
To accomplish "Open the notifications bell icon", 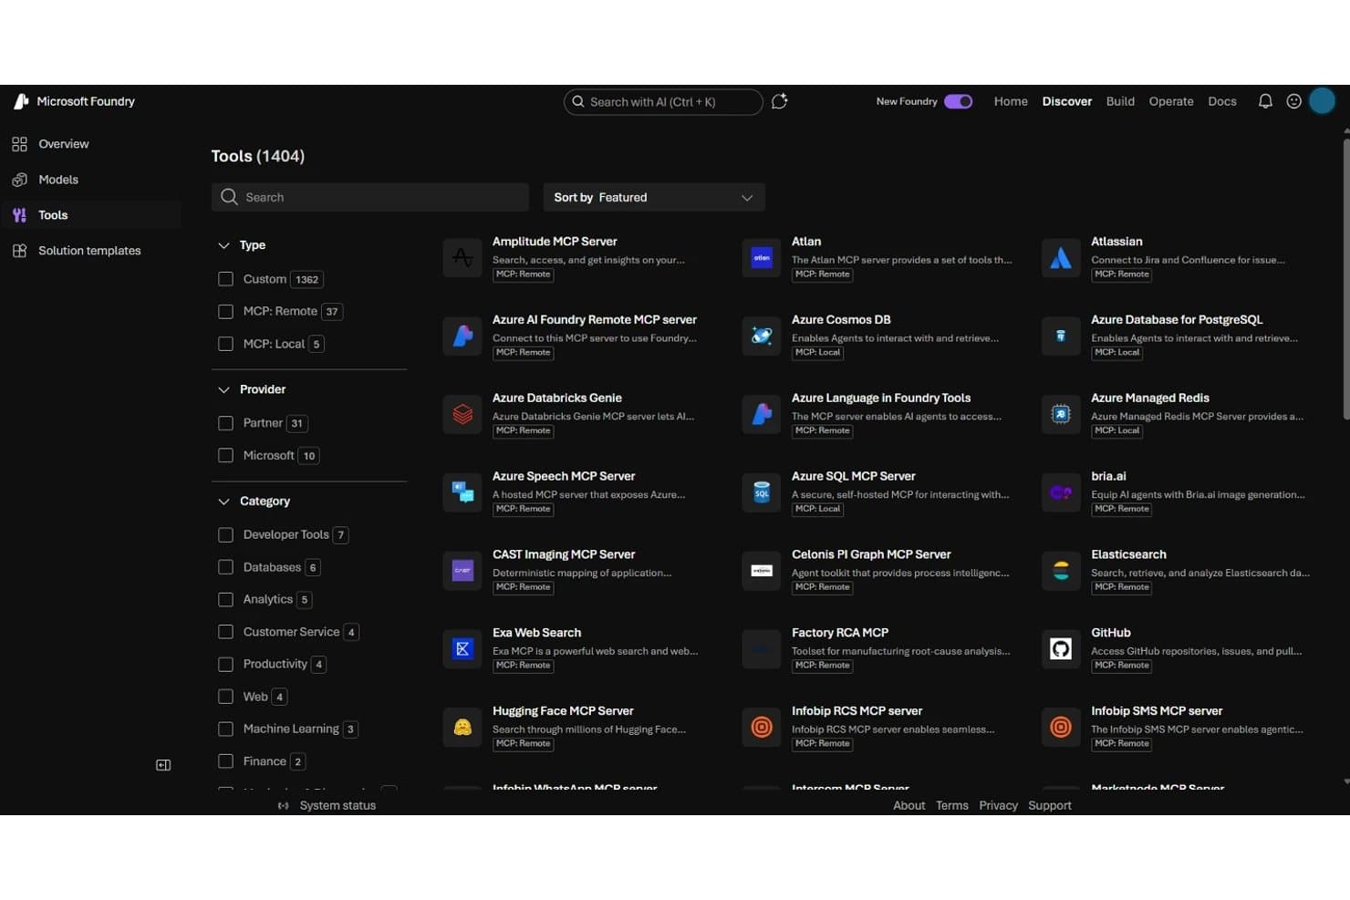I will 1265,101.
